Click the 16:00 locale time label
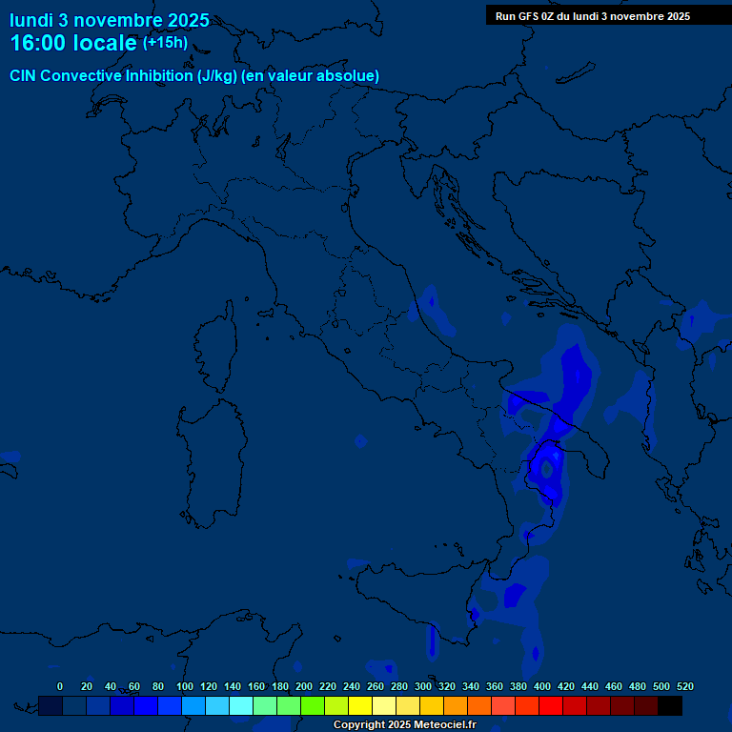This screenshot has height=732, width=732. pos(72,44)
